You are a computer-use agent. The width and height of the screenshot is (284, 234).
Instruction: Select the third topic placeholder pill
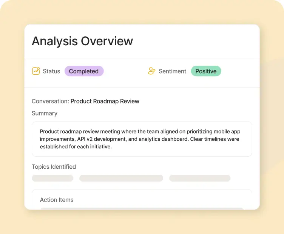pos(200,178)
